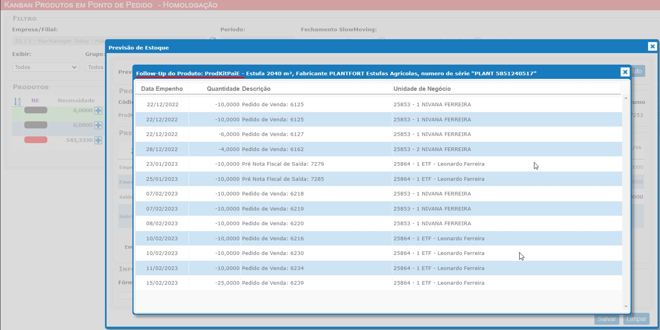
Task: Open the Empresa/Filial dropdown
Action: (x=109, y=41)
